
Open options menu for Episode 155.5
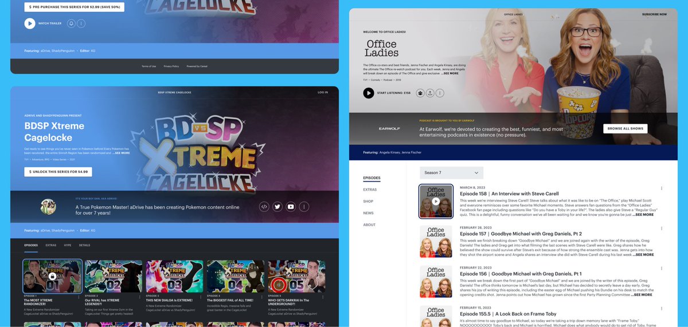[x=661, y=309]
